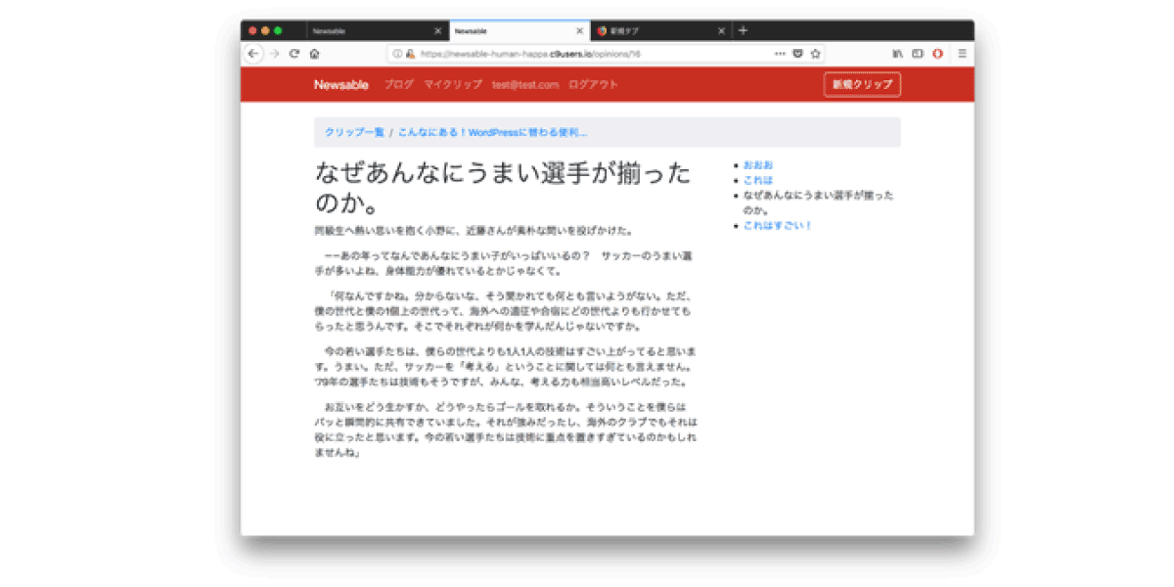Click the paragraph starting 今の若い選手たちは

tap(505, 366)
